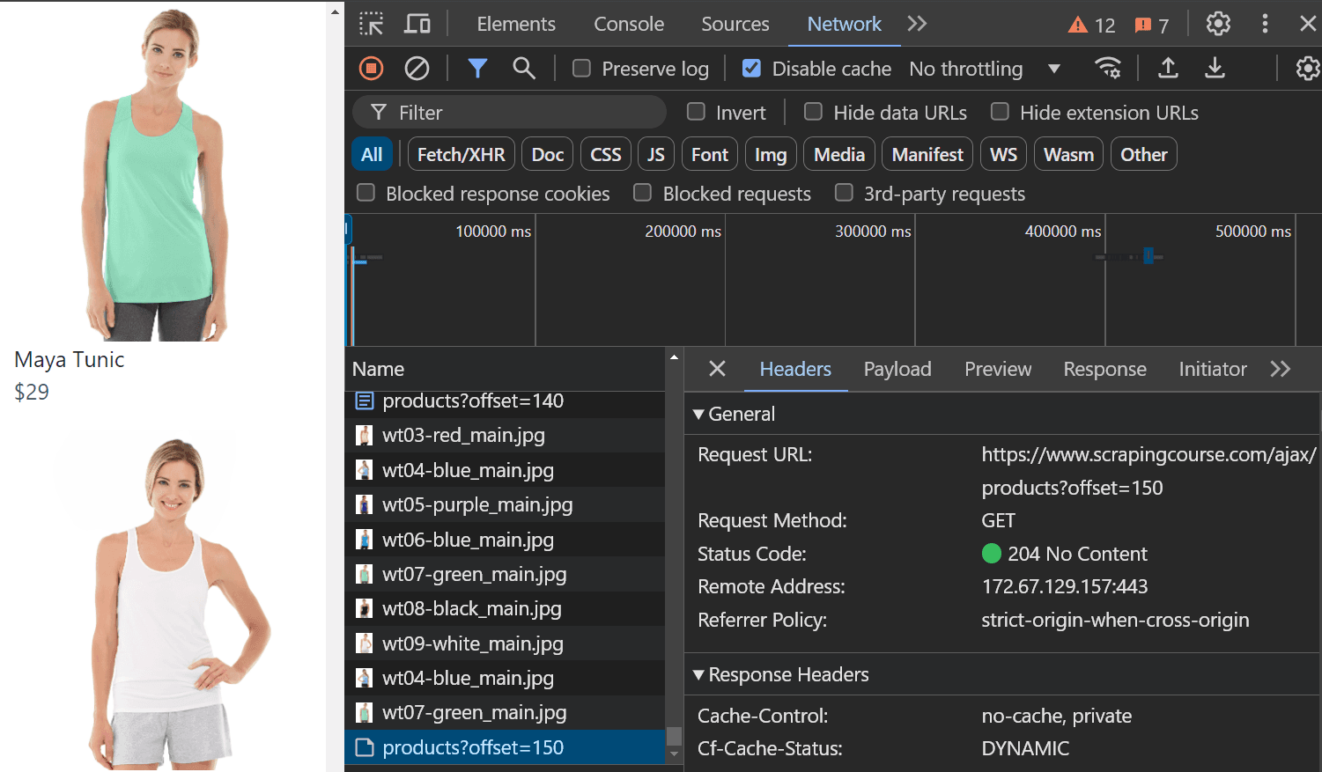Show the 7 issues indicator

click(1152, 26)
